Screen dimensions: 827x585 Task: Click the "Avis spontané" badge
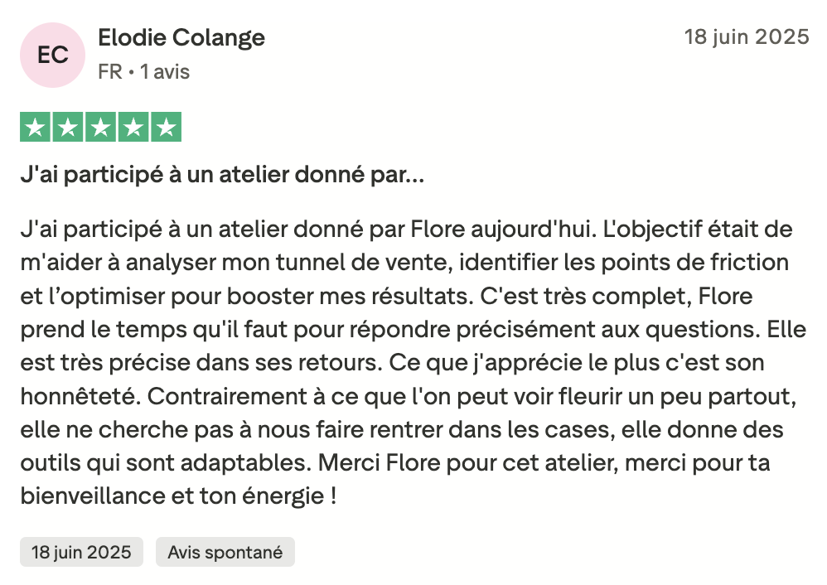(225, 552)
